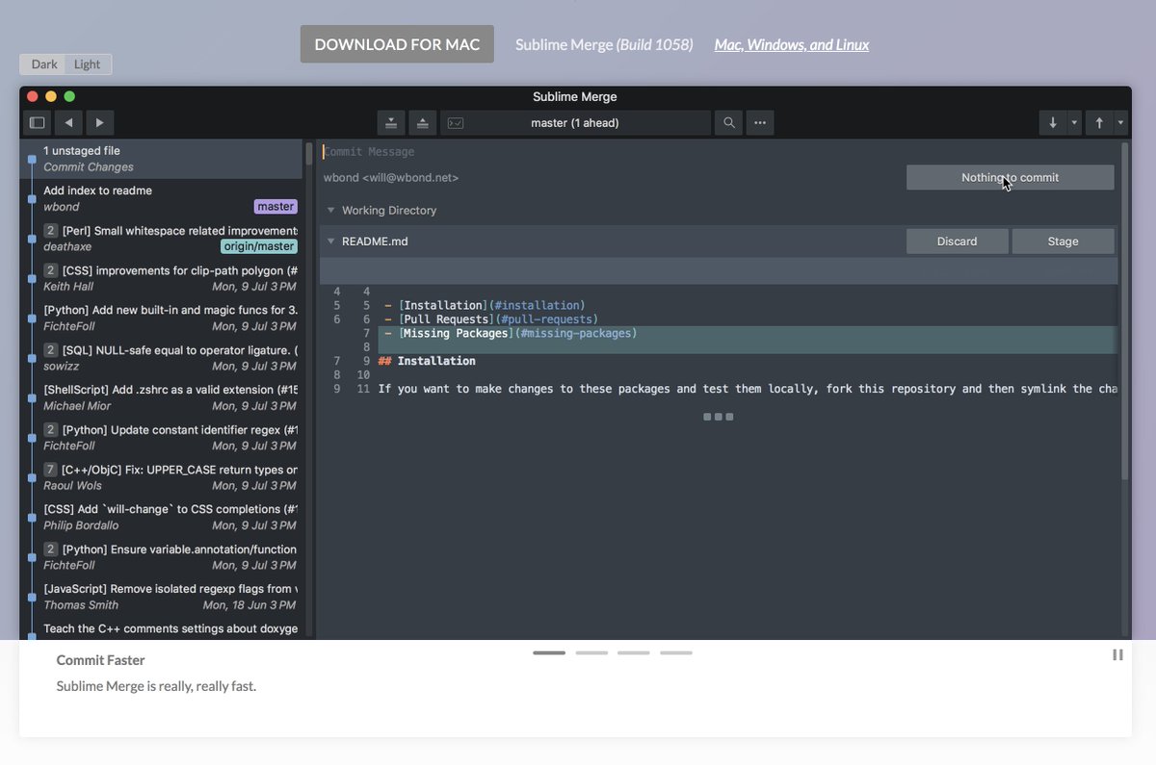The height and width of the screenshot is (765, 1156).
Task: Click the origin/master branch tag
Action: [x=259, y=246]
